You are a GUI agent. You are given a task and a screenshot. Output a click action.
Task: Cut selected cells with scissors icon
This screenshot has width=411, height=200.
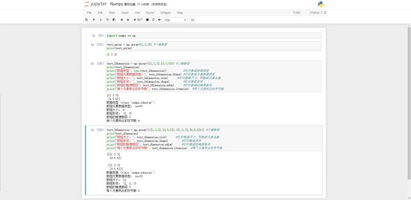point(101,20)
